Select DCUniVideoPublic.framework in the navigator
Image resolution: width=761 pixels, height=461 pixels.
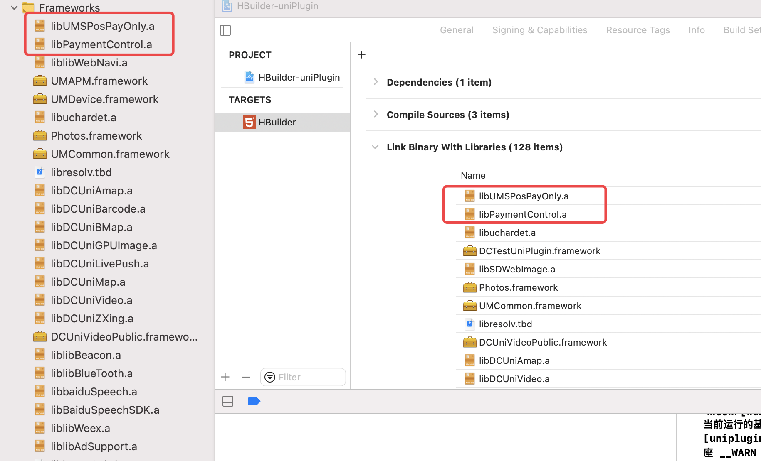[x=124, y=336]
